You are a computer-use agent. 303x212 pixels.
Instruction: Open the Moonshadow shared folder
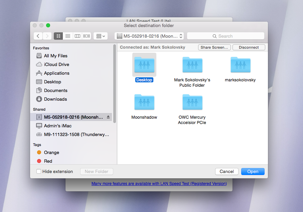coord(144,103)
